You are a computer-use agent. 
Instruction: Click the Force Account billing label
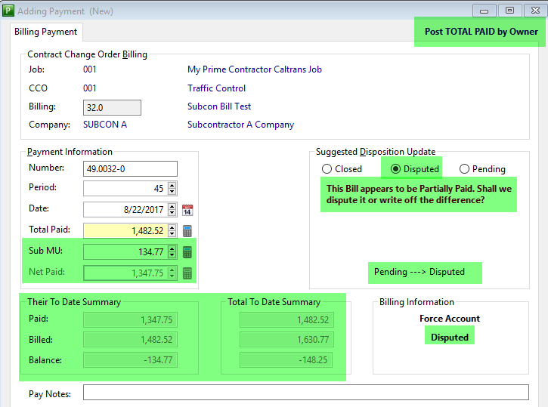[x=450, y=319]
